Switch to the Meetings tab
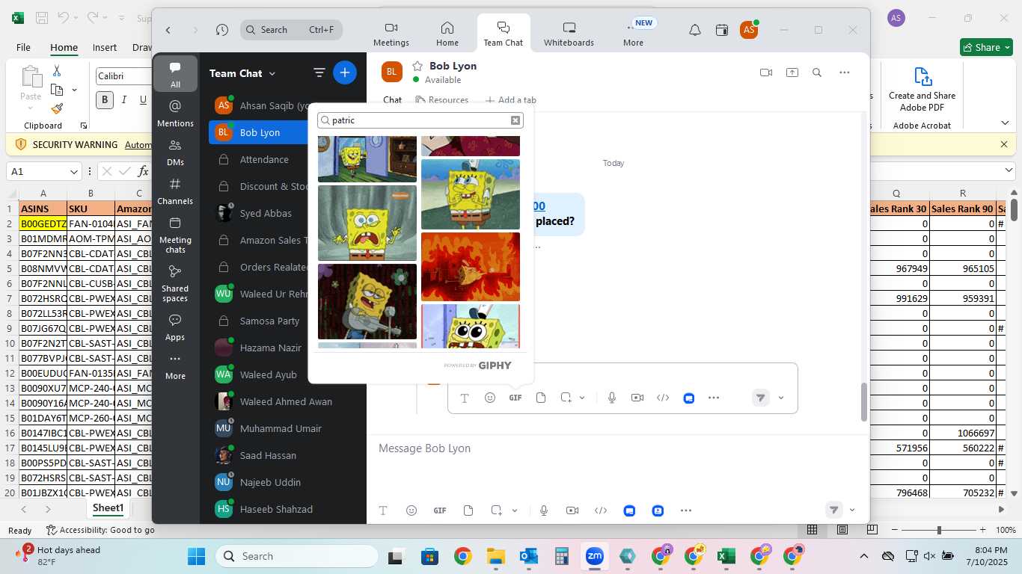Image resolution: width=1022 pixels, height=574 pixels. coord(391,34)
